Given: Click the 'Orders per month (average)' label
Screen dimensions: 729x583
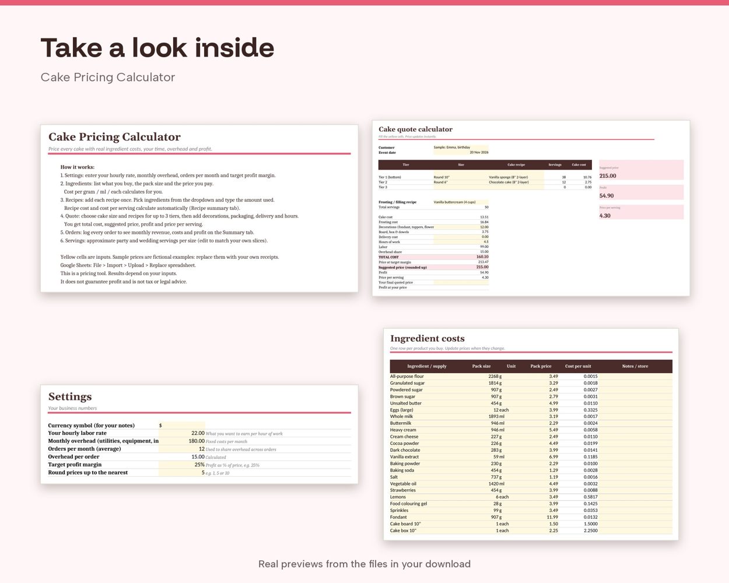Looking at the screenshot, I should (85, 449).
